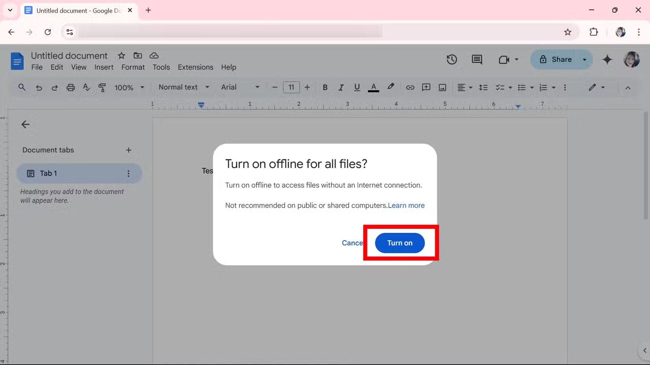Use the Paint format tool
This screenshot has height=365, width=650.
102,87
